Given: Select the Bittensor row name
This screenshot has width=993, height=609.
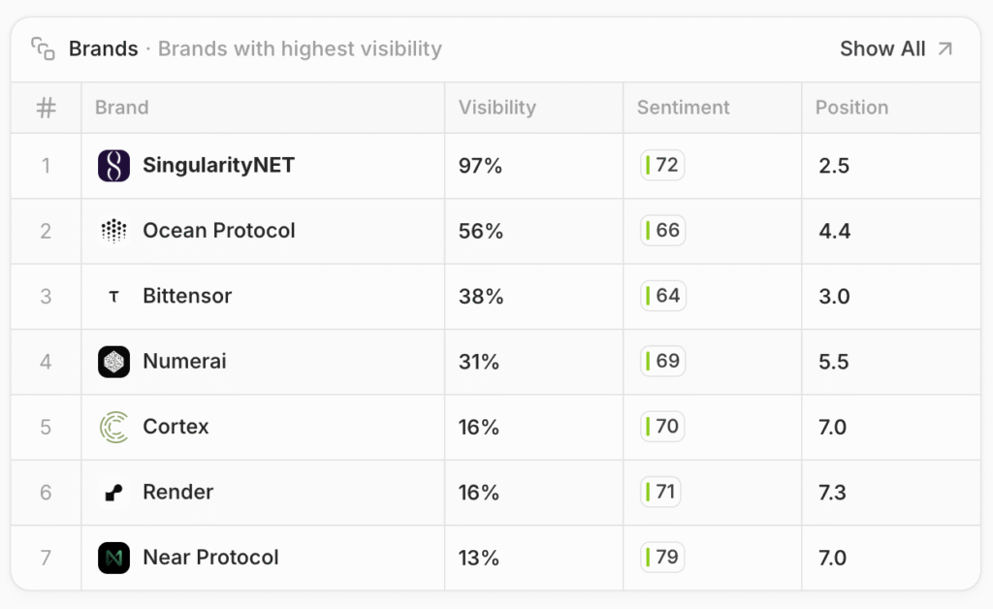Looking at the screenshot, I should click(x=187, y=297).
